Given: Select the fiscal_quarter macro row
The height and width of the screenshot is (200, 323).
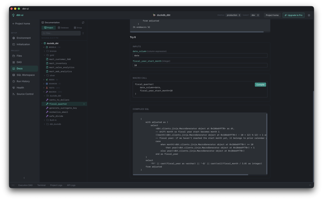Looking at the screenshot, I should pos(64,104).
